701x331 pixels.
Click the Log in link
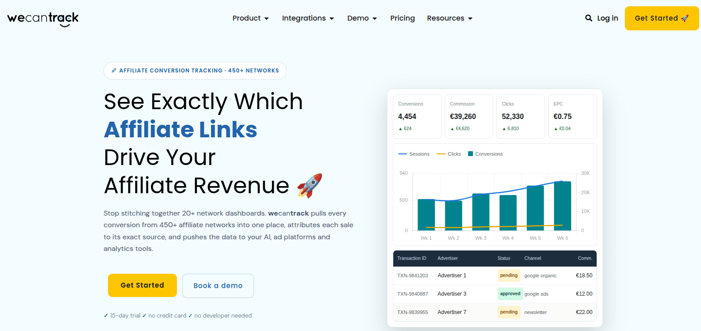tap(608, 18)
